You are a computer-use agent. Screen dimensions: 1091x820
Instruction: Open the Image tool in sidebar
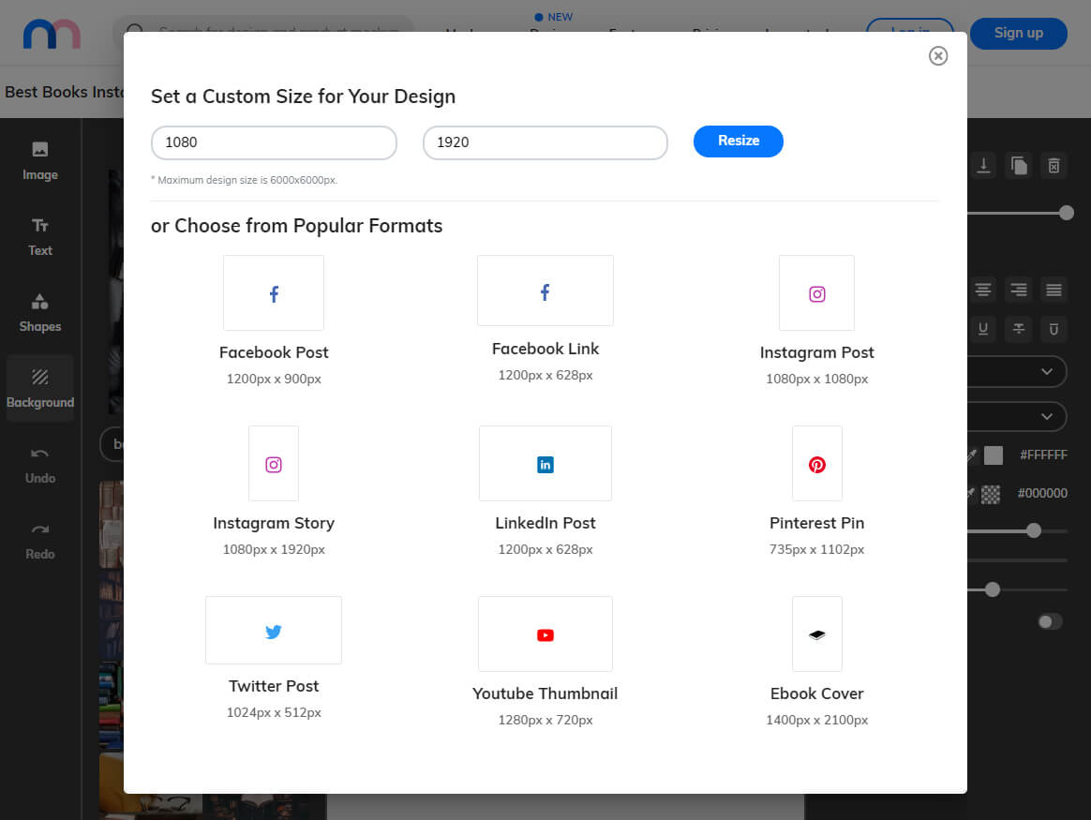click(39, 160)
